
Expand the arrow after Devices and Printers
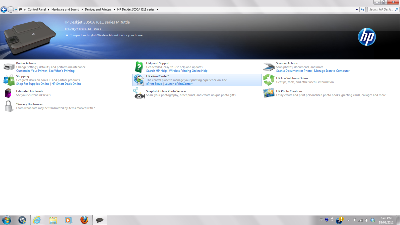coord(114,9)
